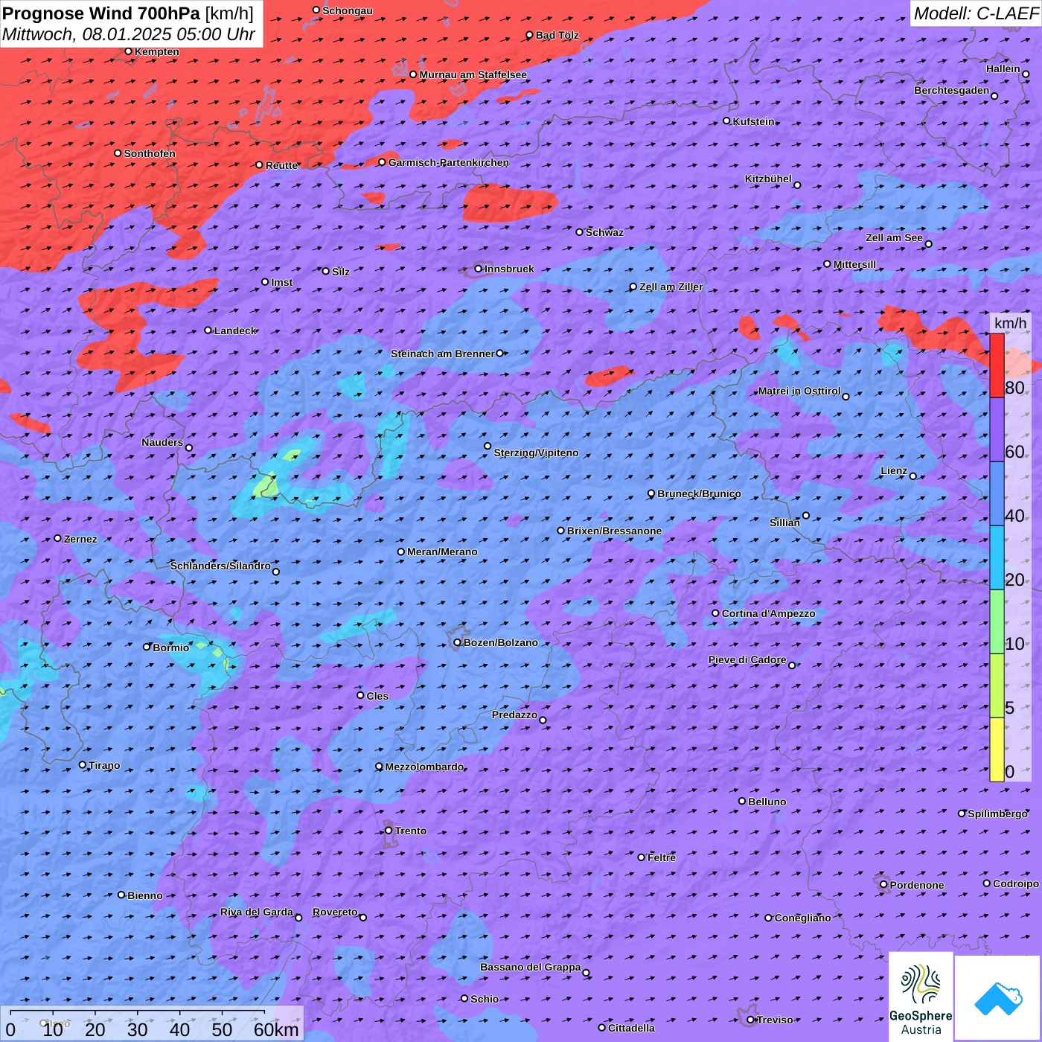Click the Bruneck/Brunico marker
Image resolution: width=1042 pixels, height=1042 pixels.
pyautogui.click(x=651, y=493)
